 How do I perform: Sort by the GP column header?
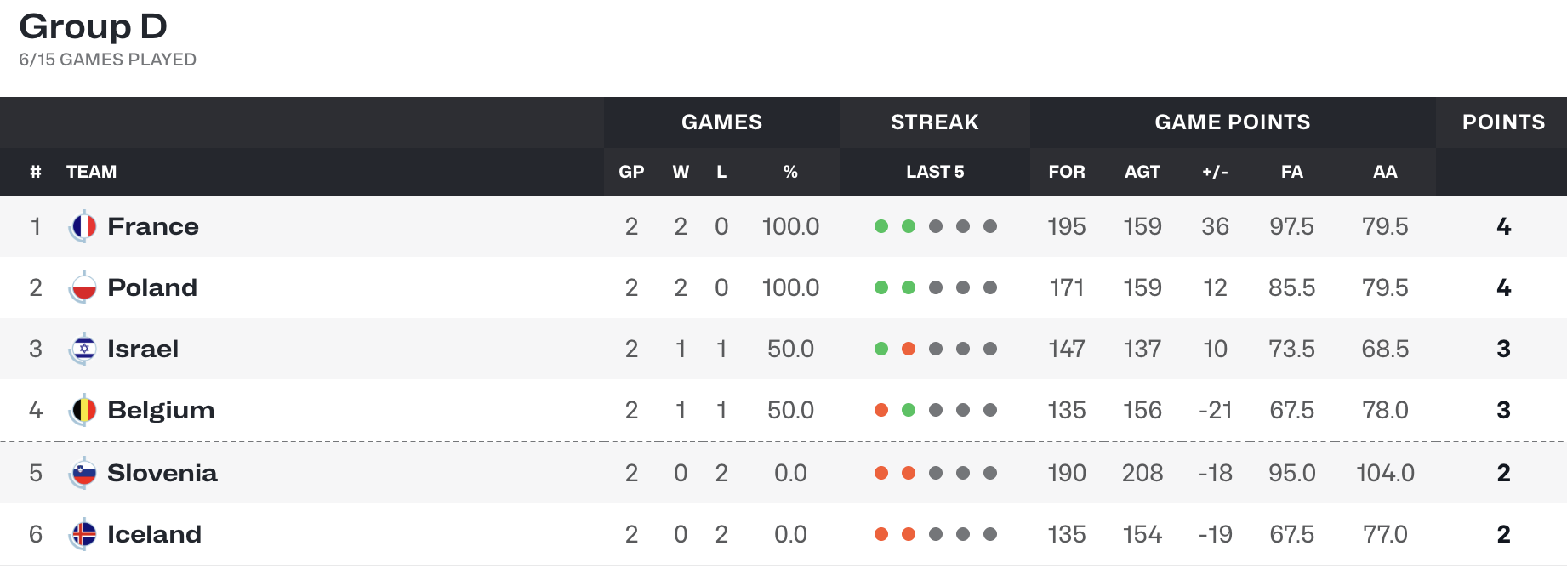(631, 172)
